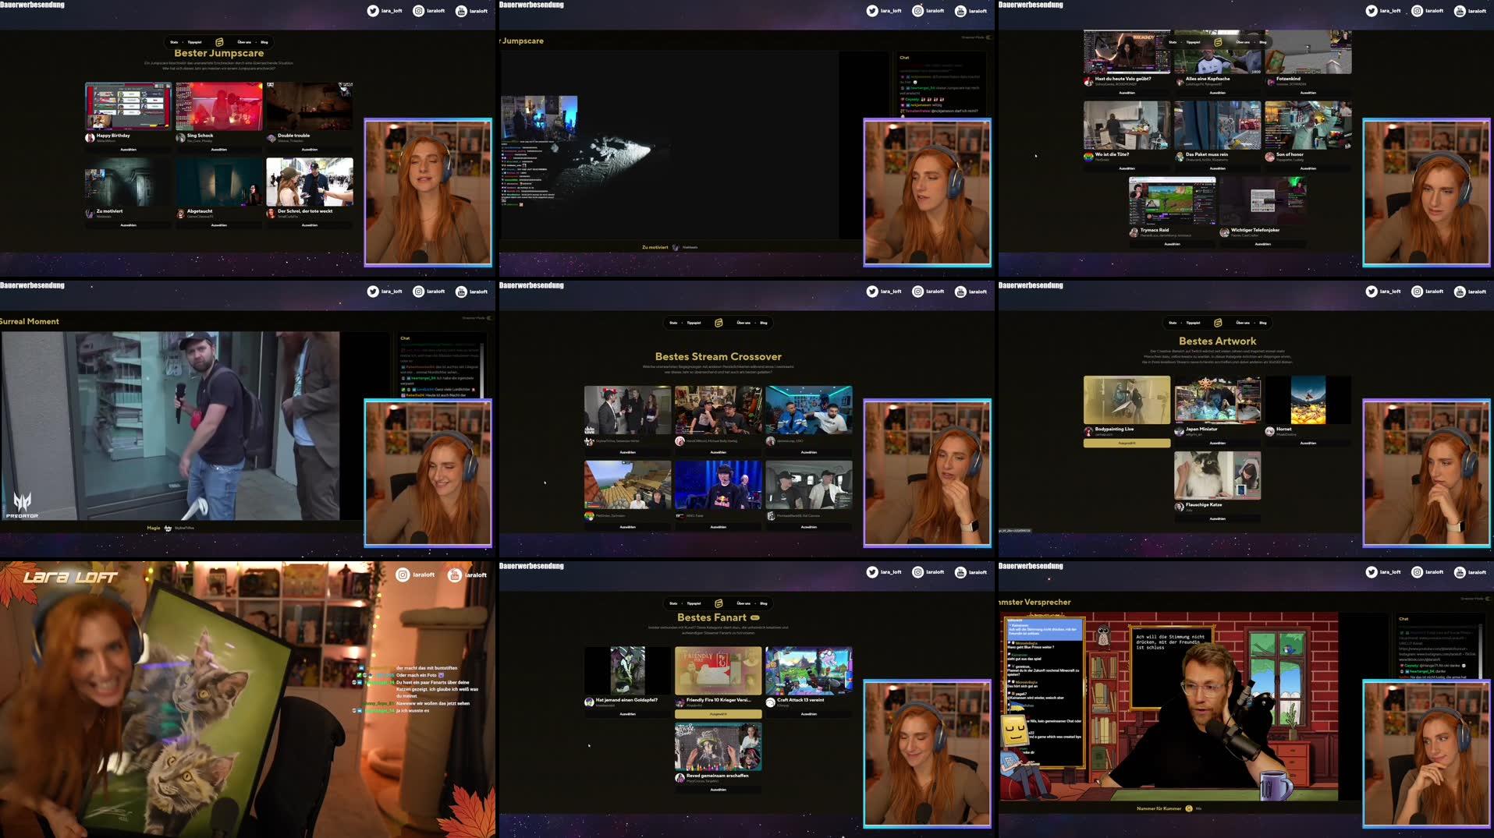This screenshot has height=838, width=1494.
Task: Click the Craft Attack 13 vereint avatar
Action: [x=770, y=701]
